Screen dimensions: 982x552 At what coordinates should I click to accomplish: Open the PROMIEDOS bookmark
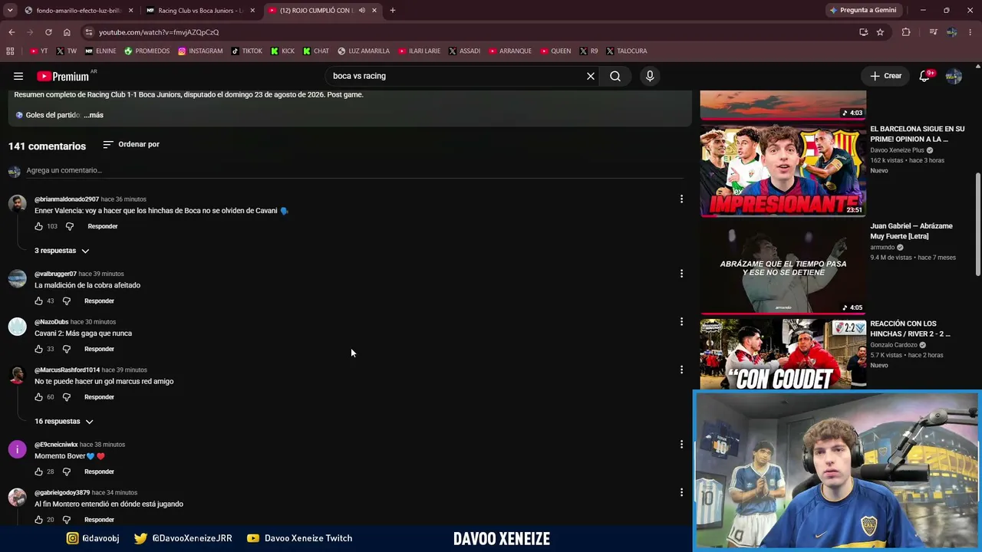147,51
